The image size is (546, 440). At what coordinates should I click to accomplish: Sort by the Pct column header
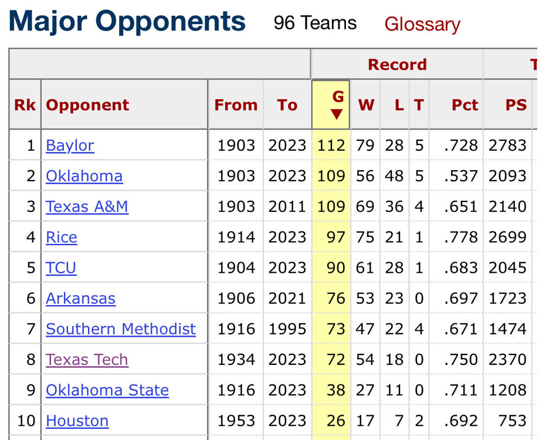click(464, 105)
